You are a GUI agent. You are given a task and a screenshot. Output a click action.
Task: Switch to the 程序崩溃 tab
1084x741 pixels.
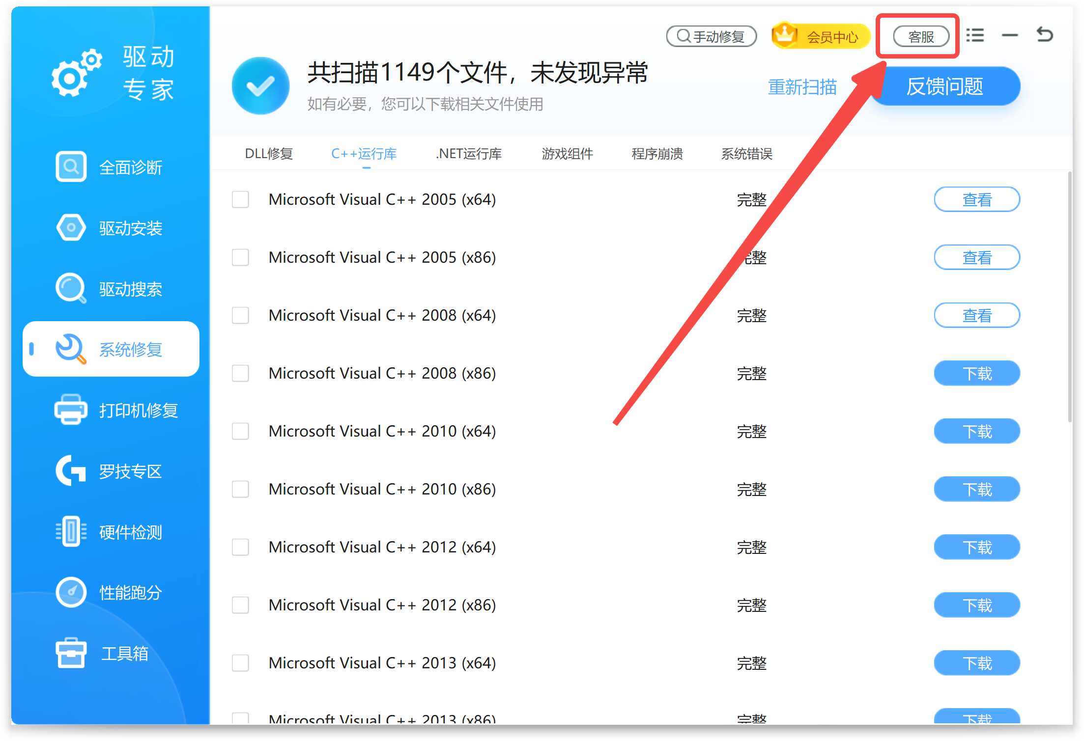click(x=657, y=154)
